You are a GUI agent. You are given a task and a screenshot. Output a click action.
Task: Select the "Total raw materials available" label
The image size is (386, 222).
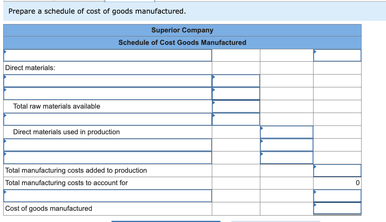56,106
